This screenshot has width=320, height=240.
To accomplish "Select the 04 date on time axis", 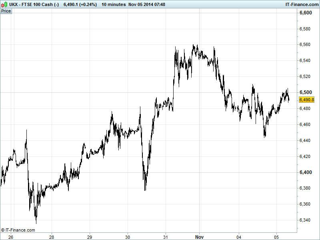I will pyautogui.click(x=239, y=237).
